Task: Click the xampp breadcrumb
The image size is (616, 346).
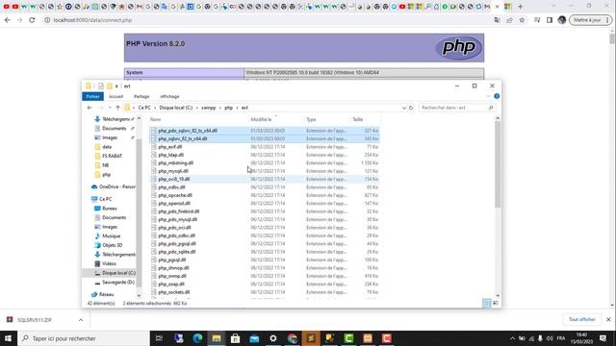Action: click(208, 108)
